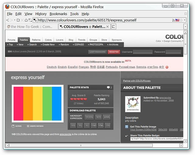Select the Share Palette Badge code field
Image resolution: width=195 pixels, height=155 pixels.
(157, 139)
